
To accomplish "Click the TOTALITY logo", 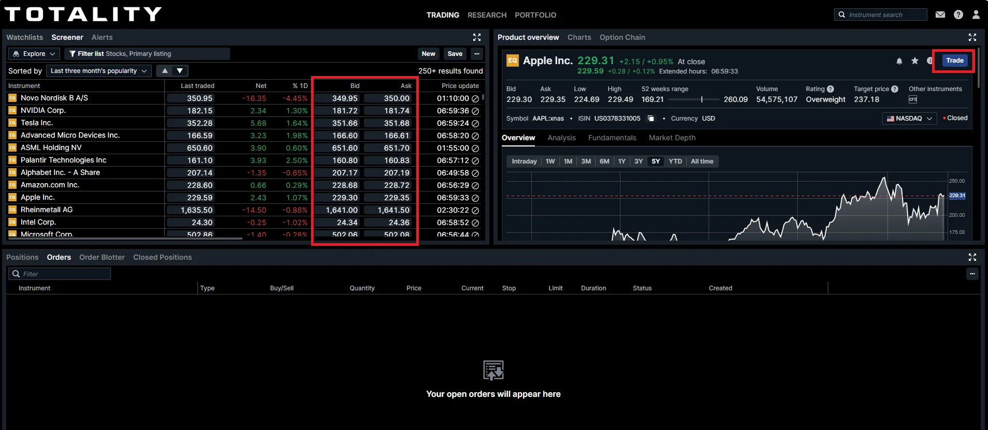I will pyautogui.click(x=83, y=14).
